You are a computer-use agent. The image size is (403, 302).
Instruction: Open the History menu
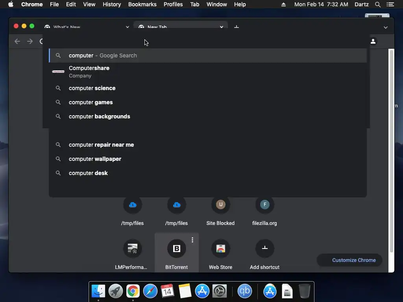point(112,4)
